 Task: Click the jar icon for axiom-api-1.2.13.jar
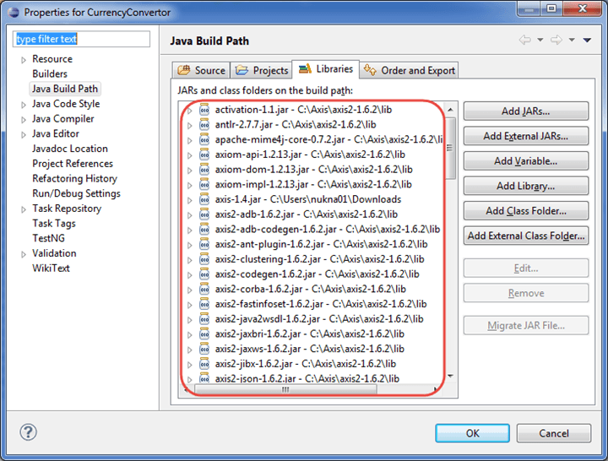point(204,155)
